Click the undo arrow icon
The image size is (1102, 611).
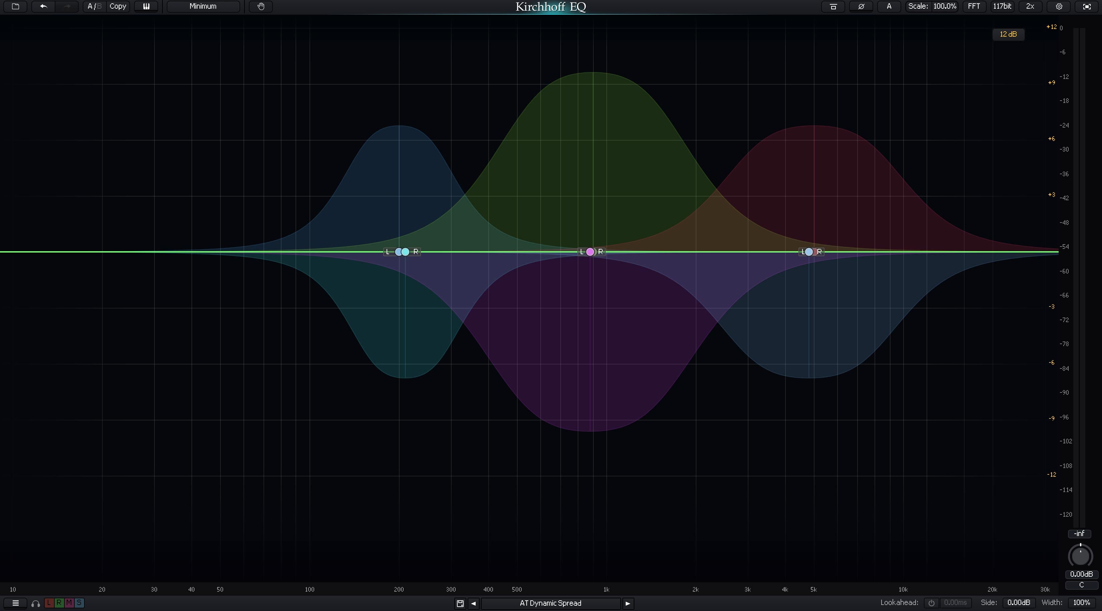tap(43, 6)
